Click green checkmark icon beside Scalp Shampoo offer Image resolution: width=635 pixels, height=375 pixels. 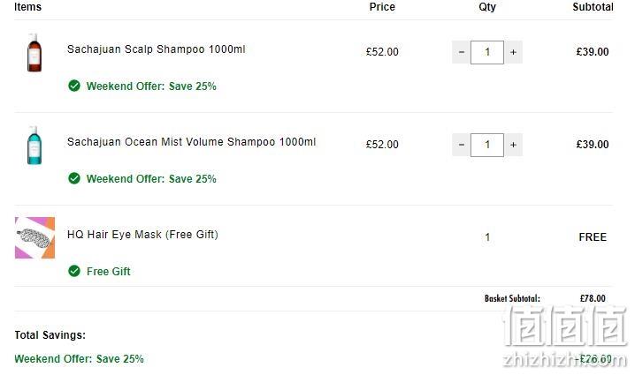click(x=74, y=86)
